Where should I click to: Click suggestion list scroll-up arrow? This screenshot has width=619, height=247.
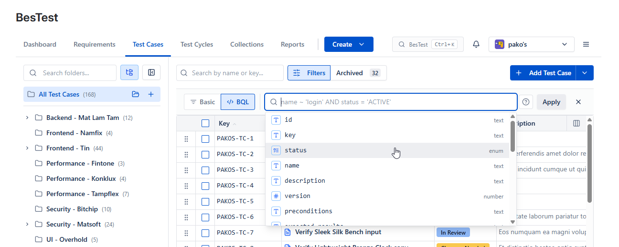click(513, 116)
